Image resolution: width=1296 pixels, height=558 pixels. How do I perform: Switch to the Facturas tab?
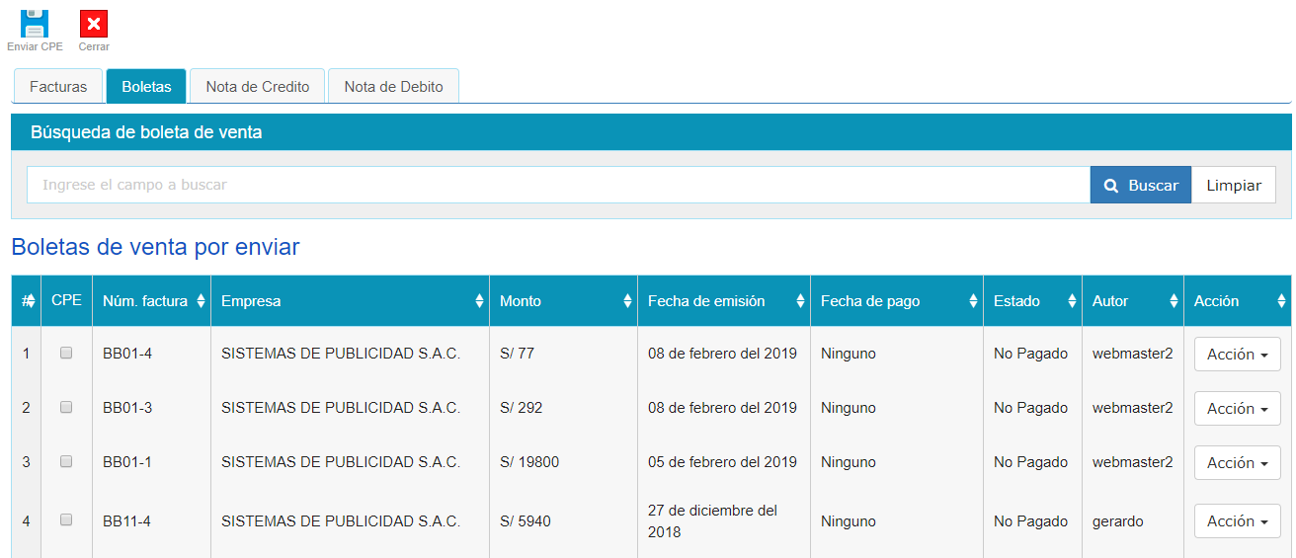pos(58,87)
